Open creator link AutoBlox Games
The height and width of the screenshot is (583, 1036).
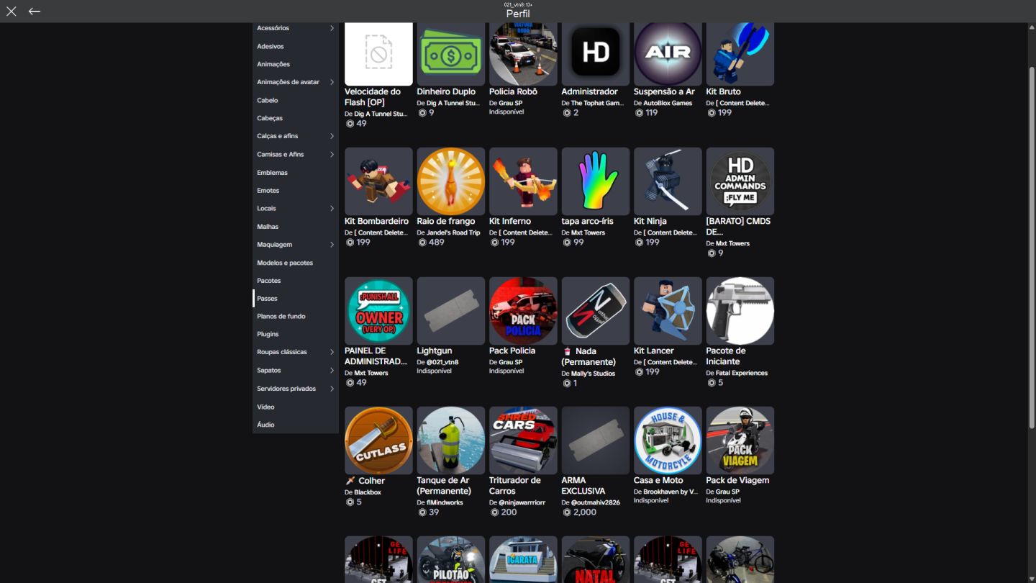click(668, 103)
